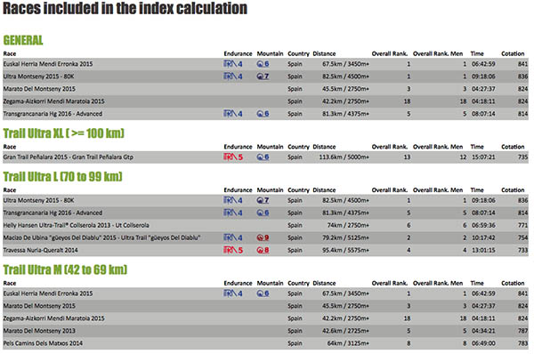
Task: Click the mountain 7 icon for Ultra Montseny in GENERAL
Action: (263, 76)
